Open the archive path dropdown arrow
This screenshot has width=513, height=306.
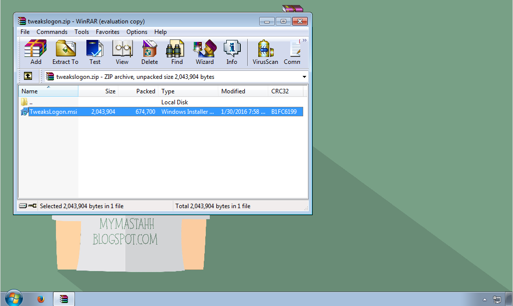coord(304,77)
